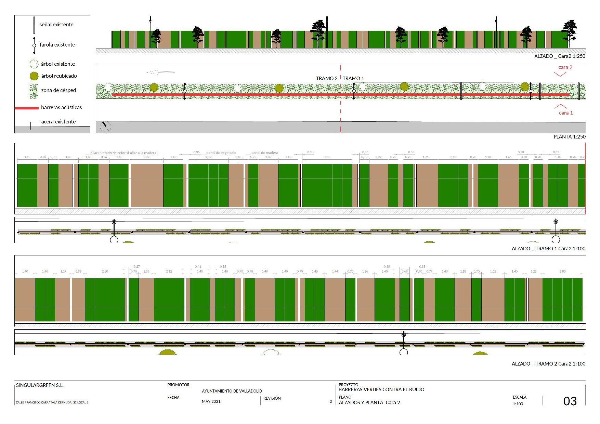Select the AYUNTAMIENTO DE VALLADOLID text
The image size is (600, 424).
tap(232, 391)
